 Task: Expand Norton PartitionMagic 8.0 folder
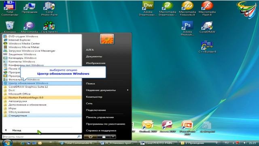point(42,97)
